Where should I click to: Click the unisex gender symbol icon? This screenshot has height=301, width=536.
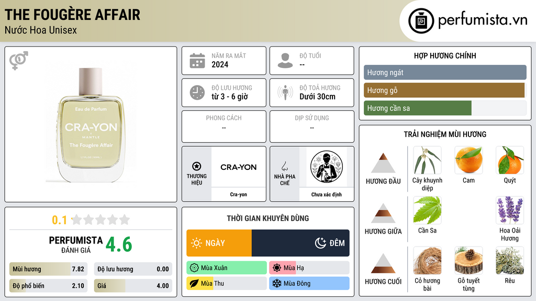19,61
